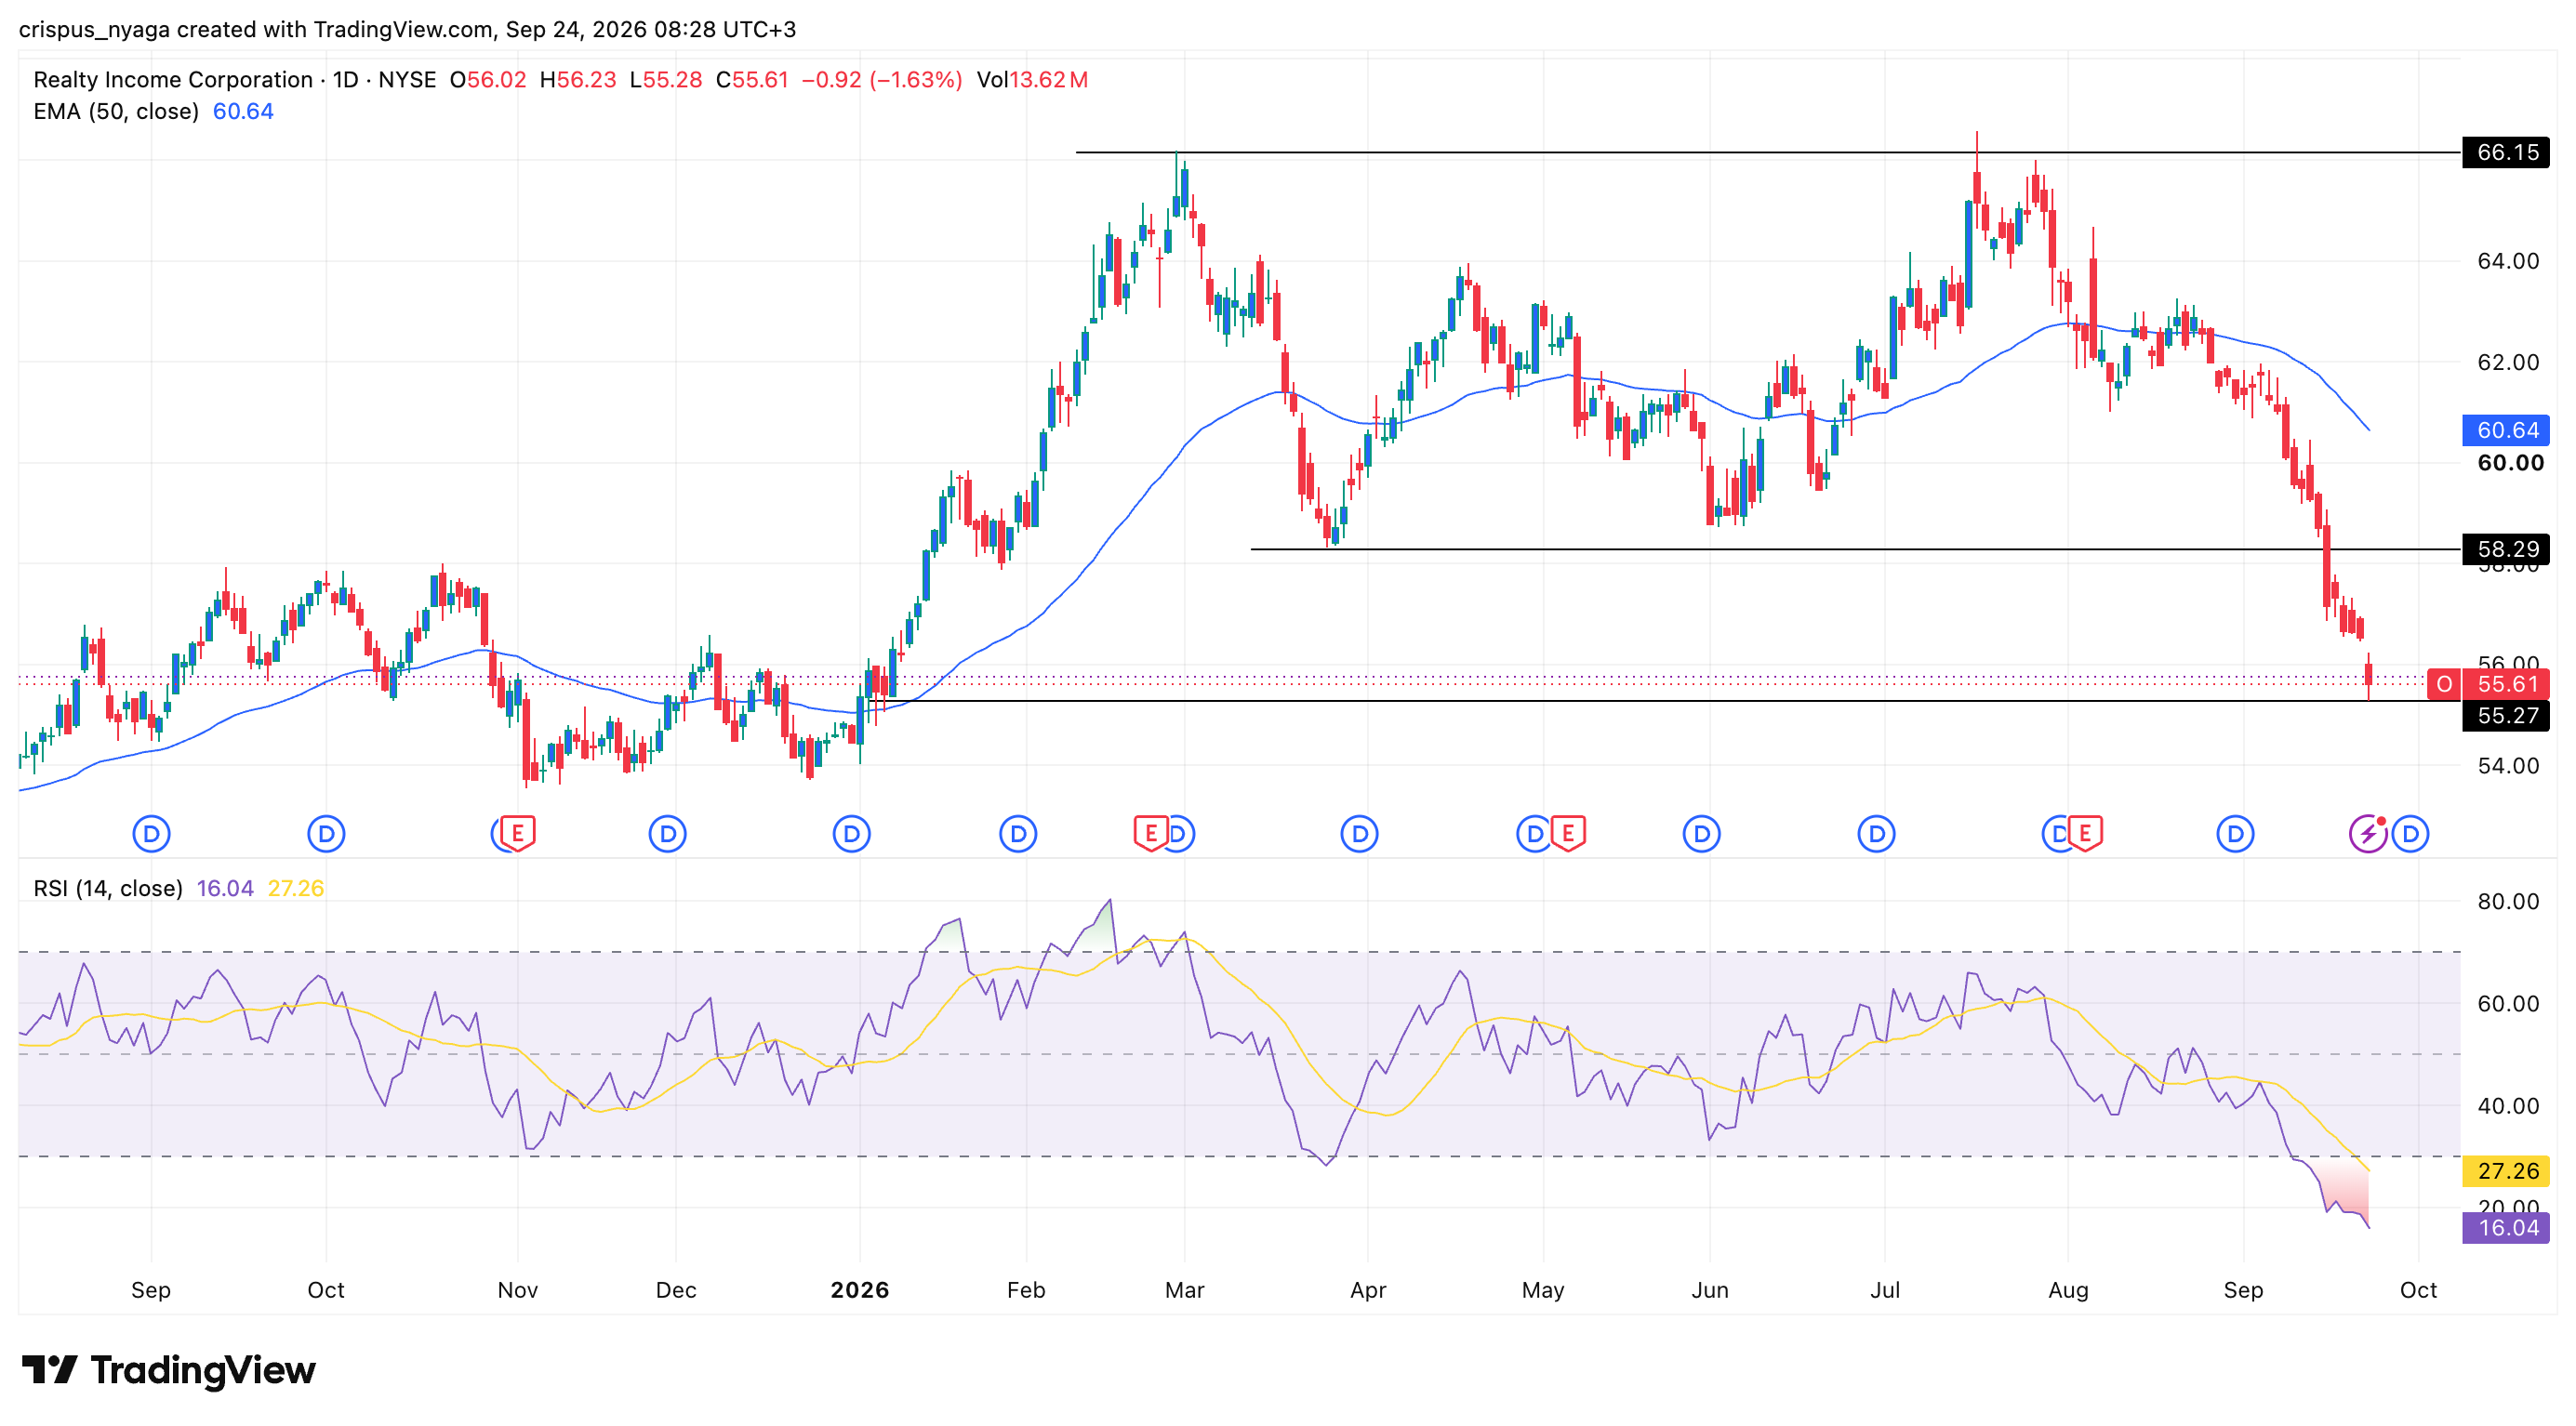Image resolution: width=2576 pixels, height=1426 pixels.
Task: Click the dividend marker above the 2026 label
Action: tap(851, 834)
